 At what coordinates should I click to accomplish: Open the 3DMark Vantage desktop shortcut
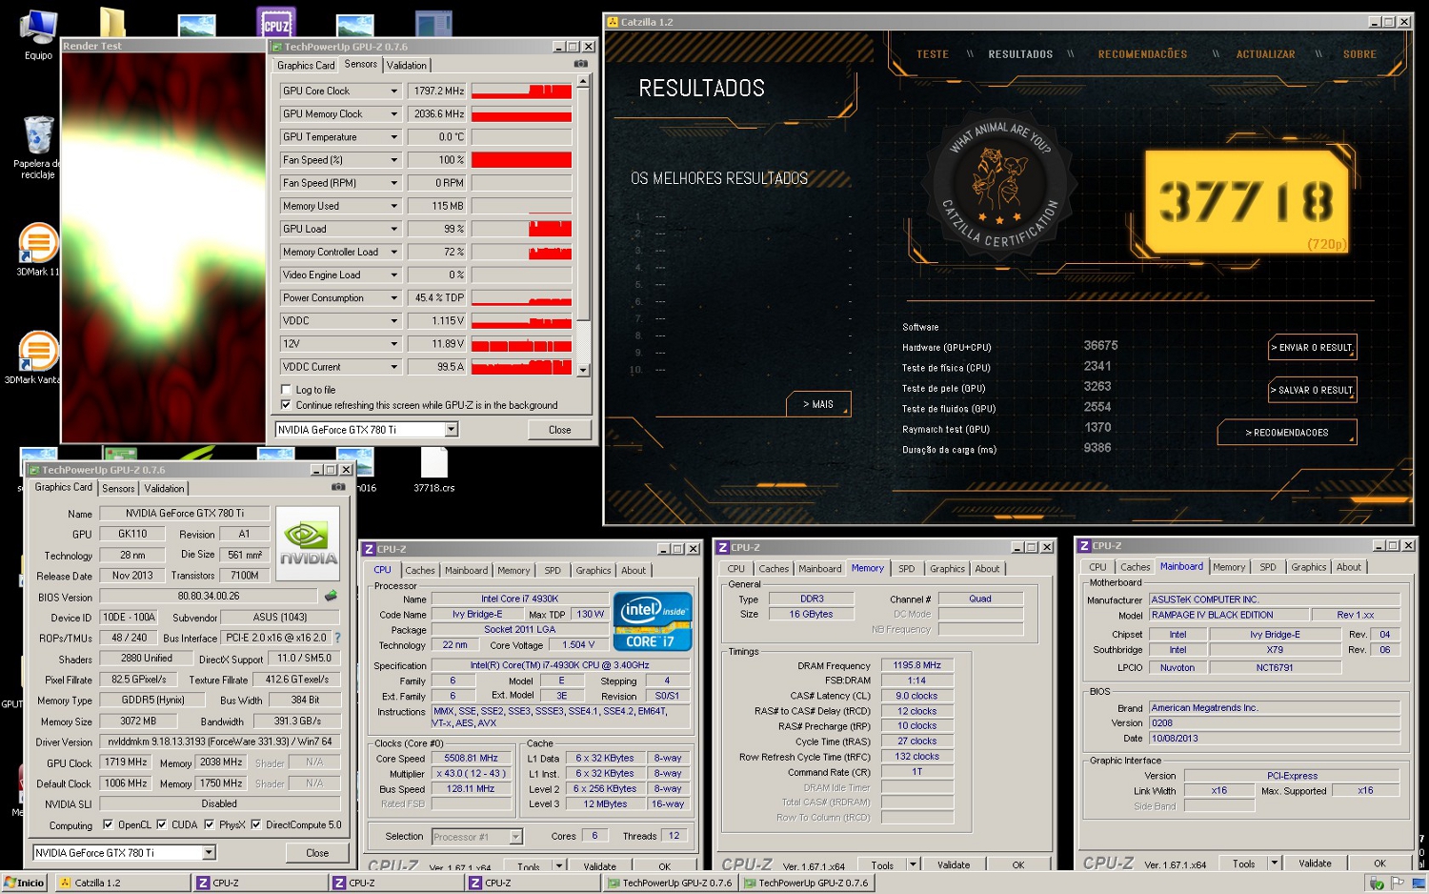point(38,352)
